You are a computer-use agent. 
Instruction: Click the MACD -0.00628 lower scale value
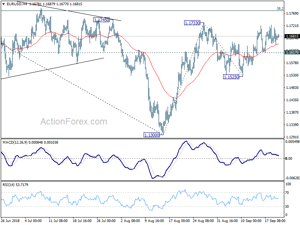292,178
